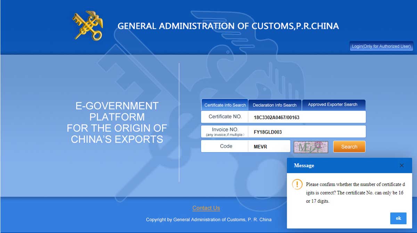Open Login for Authorized User

pos(381,46)
